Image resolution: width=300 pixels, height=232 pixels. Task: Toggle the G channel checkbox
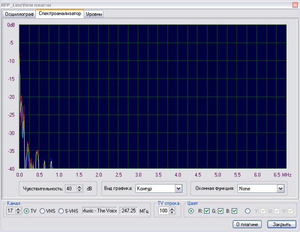[x=221, y=211]
